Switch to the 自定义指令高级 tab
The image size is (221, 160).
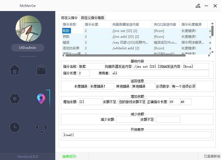click(x=93, y=18)
